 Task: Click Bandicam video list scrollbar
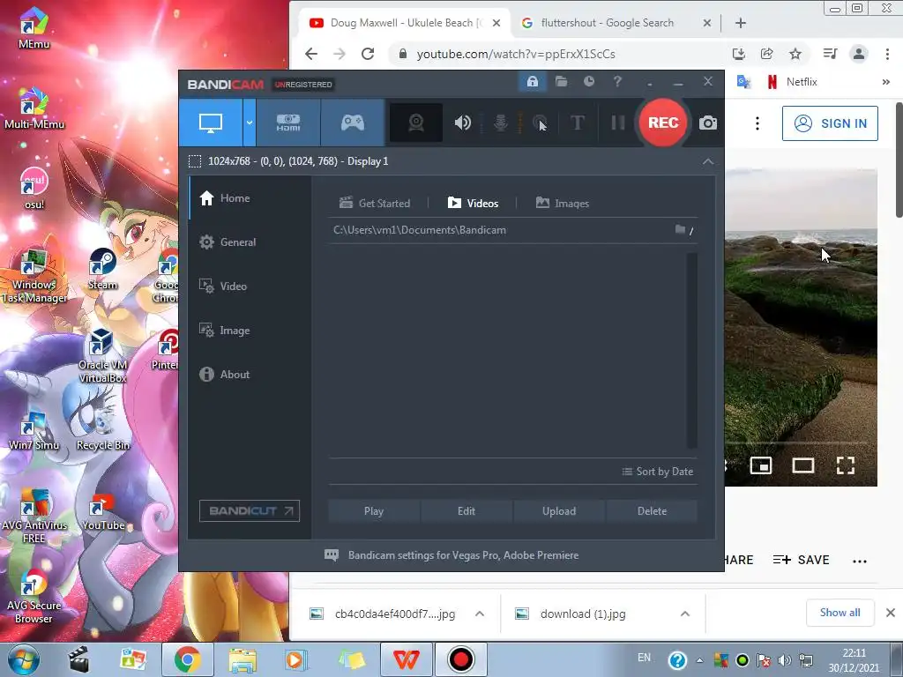[691, 351]
